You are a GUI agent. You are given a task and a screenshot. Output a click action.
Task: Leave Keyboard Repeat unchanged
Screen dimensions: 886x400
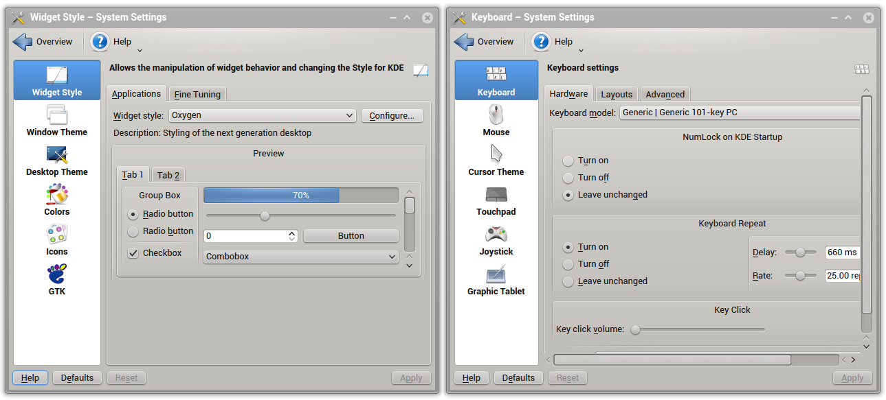click(x=605, y=281)
